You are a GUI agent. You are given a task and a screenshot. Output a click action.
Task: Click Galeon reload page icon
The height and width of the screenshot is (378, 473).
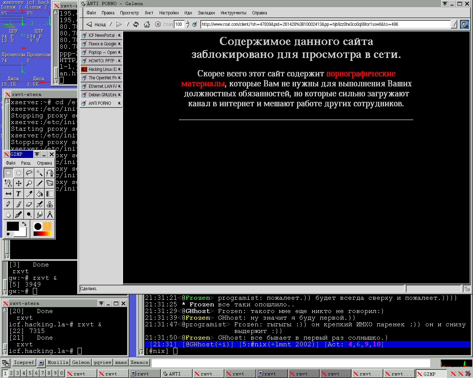136,24
